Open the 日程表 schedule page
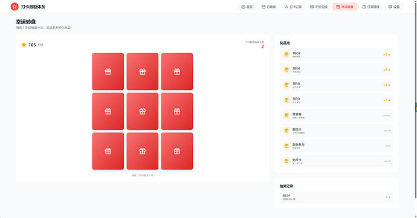The width and height of the screenshot is (417, 218). [x=268, y=7]
